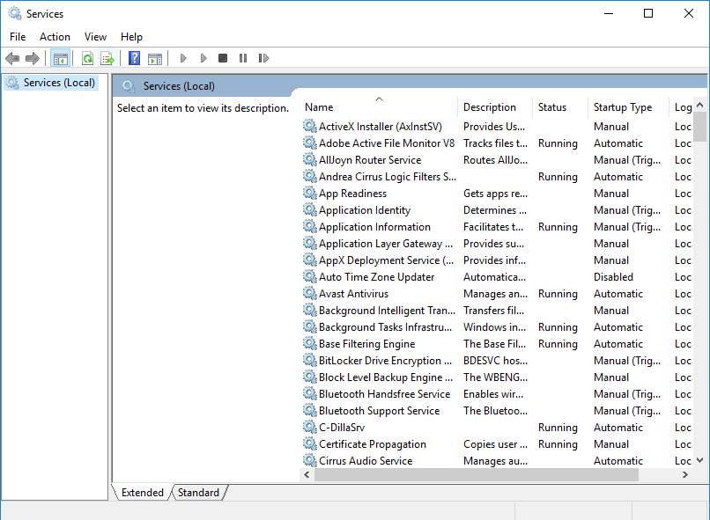Click Running status of C-DillaSrv
Image resolution: width=710 pixels, height=520 pixels.
pyautogui.click(x=558, y=428)
